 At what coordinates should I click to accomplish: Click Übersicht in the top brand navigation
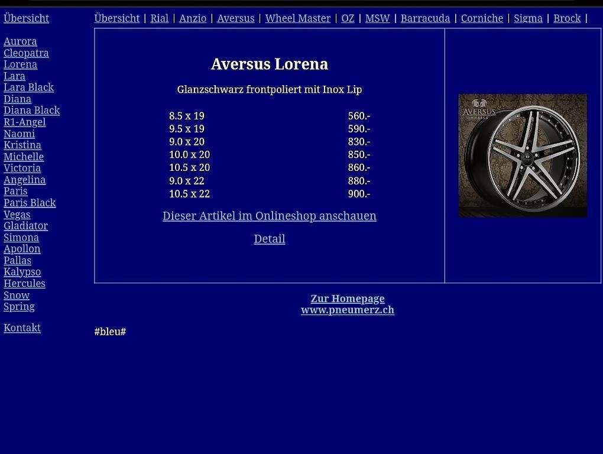(x=117, y=18)
